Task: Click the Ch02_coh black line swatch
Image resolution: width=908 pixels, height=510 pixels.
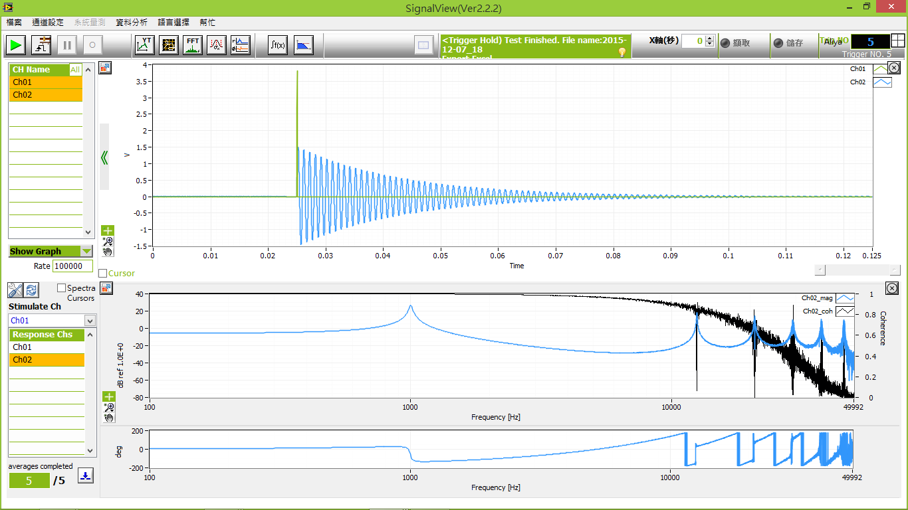Action: 845,311
